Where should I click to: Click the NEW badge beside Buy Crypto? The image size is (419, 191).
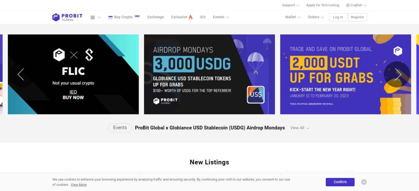pos(137,16)
